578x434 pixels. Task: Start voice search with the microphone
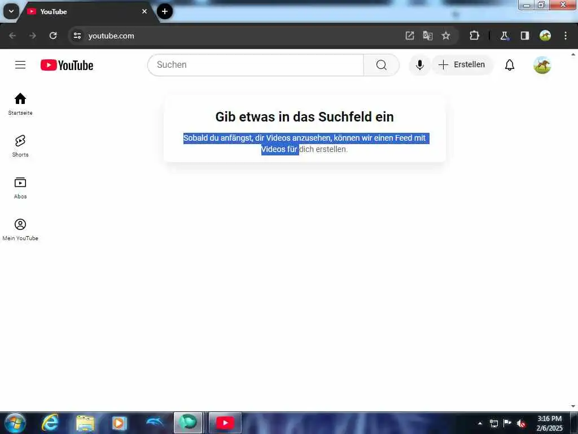[x=419, y=65]
